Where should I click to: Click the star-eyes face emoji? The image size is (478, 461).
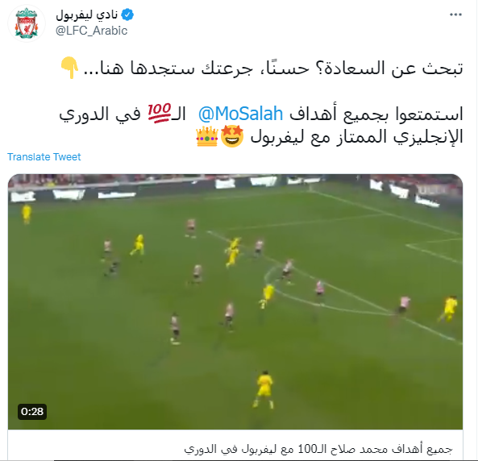pos(232,136)
